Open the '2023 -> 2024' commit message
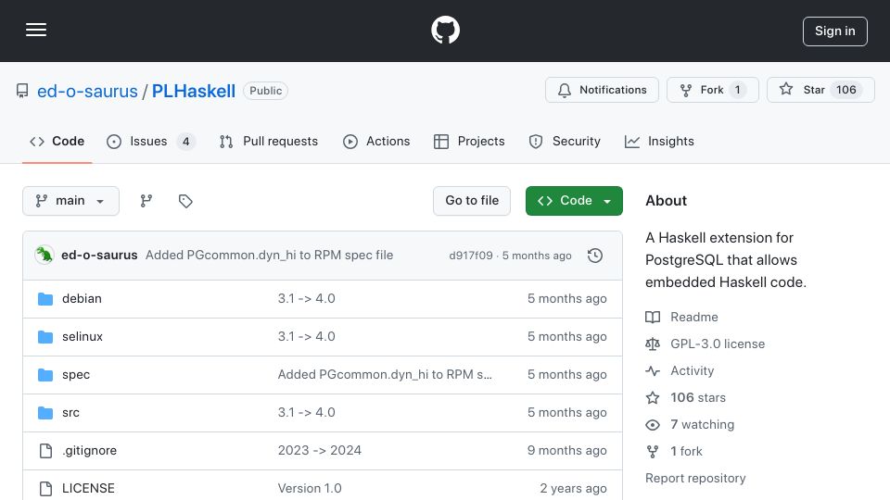The height and width of the screenshot is (500, 890). 320,451
